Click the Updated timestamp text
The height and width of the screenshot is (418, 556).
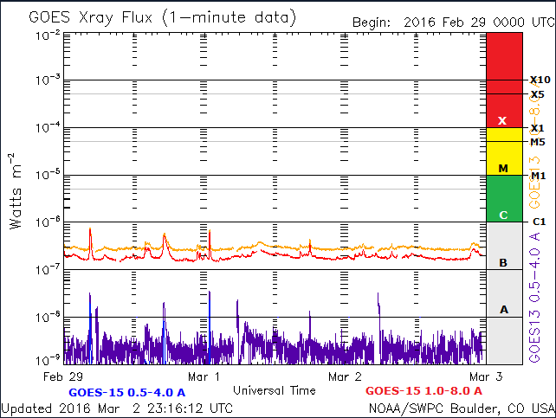point(116,408)
